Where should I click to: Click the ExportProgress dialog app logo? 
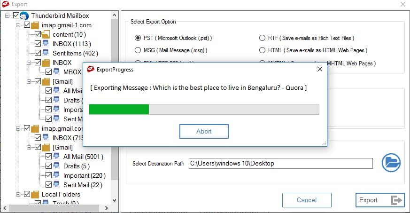point(91,69)
